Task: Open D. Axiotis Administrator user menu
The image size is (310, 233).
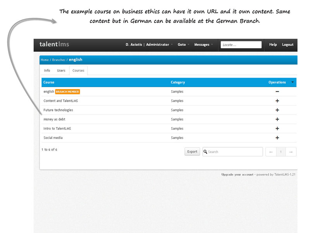Action: point(149,45)
